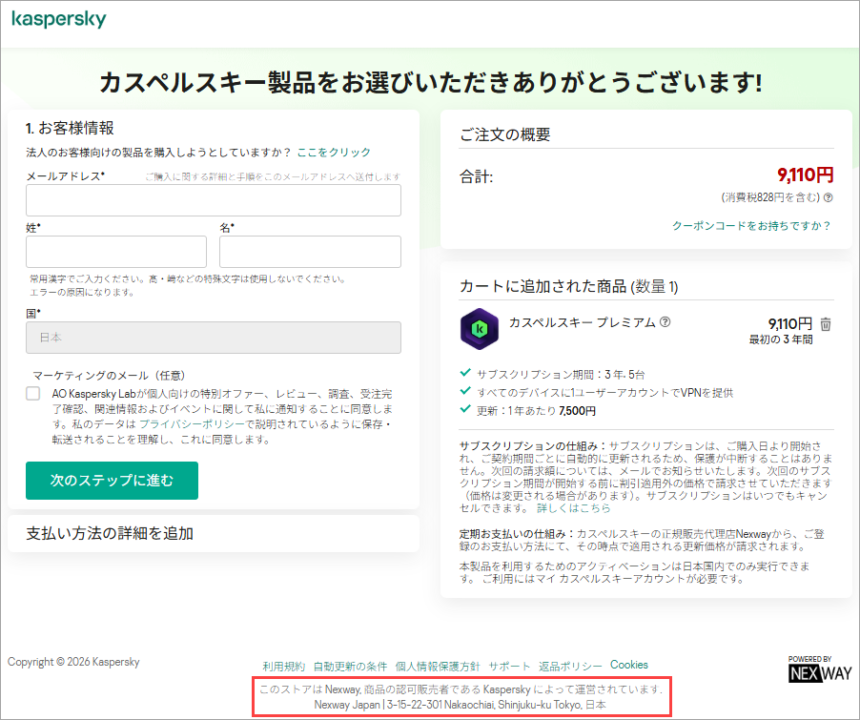Open the 国 country field showing 日本
The image size is (860, 720).
click(214, 338)
